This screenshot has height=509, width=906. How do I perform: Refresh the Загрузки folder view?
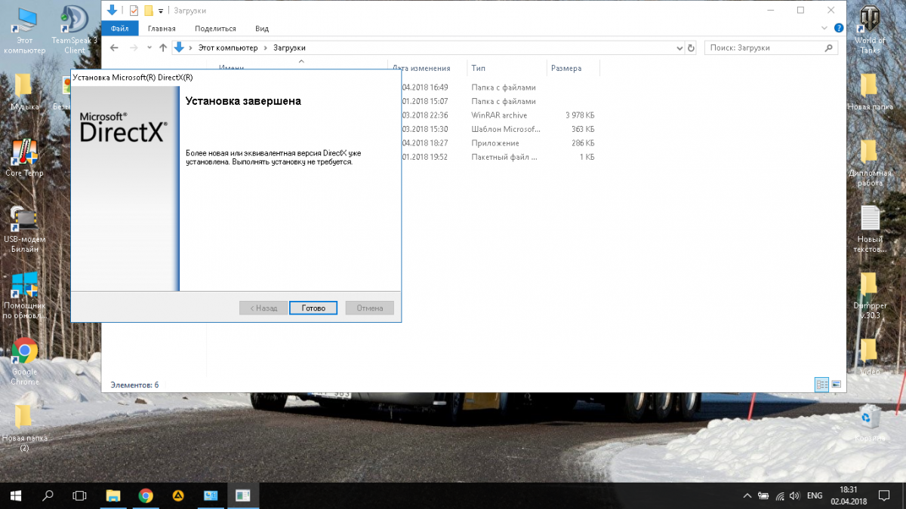tap(691, 48)
